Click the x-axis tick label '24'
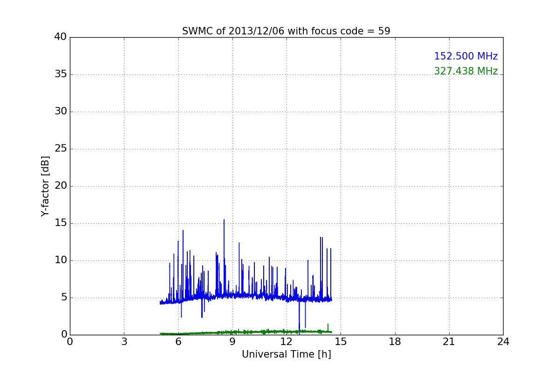Viewport: 559px width, 372px height. [x=503, y=342]
